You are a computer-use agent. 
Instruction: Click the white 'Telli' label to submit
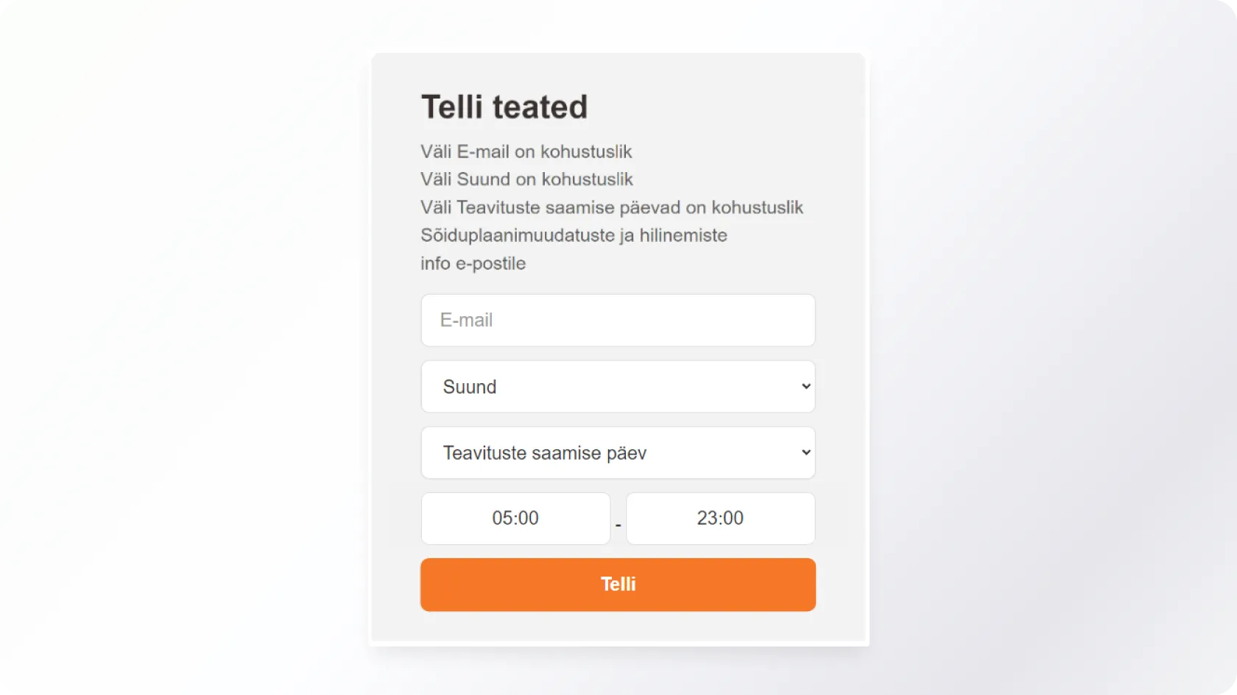[x=618, y=585]
